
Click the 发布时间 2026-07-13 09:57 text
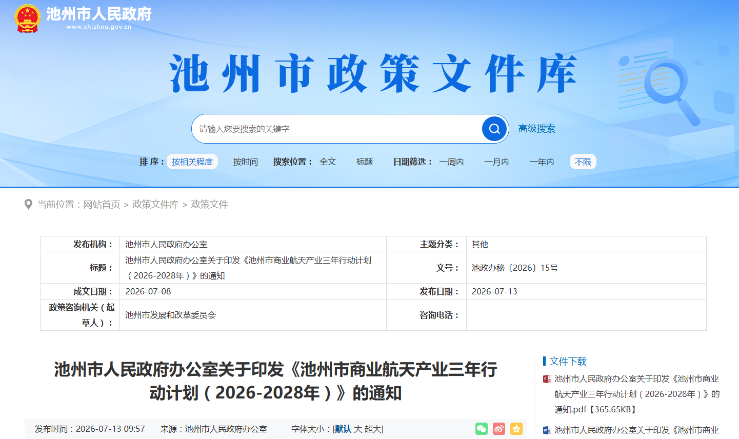[90, 429]
